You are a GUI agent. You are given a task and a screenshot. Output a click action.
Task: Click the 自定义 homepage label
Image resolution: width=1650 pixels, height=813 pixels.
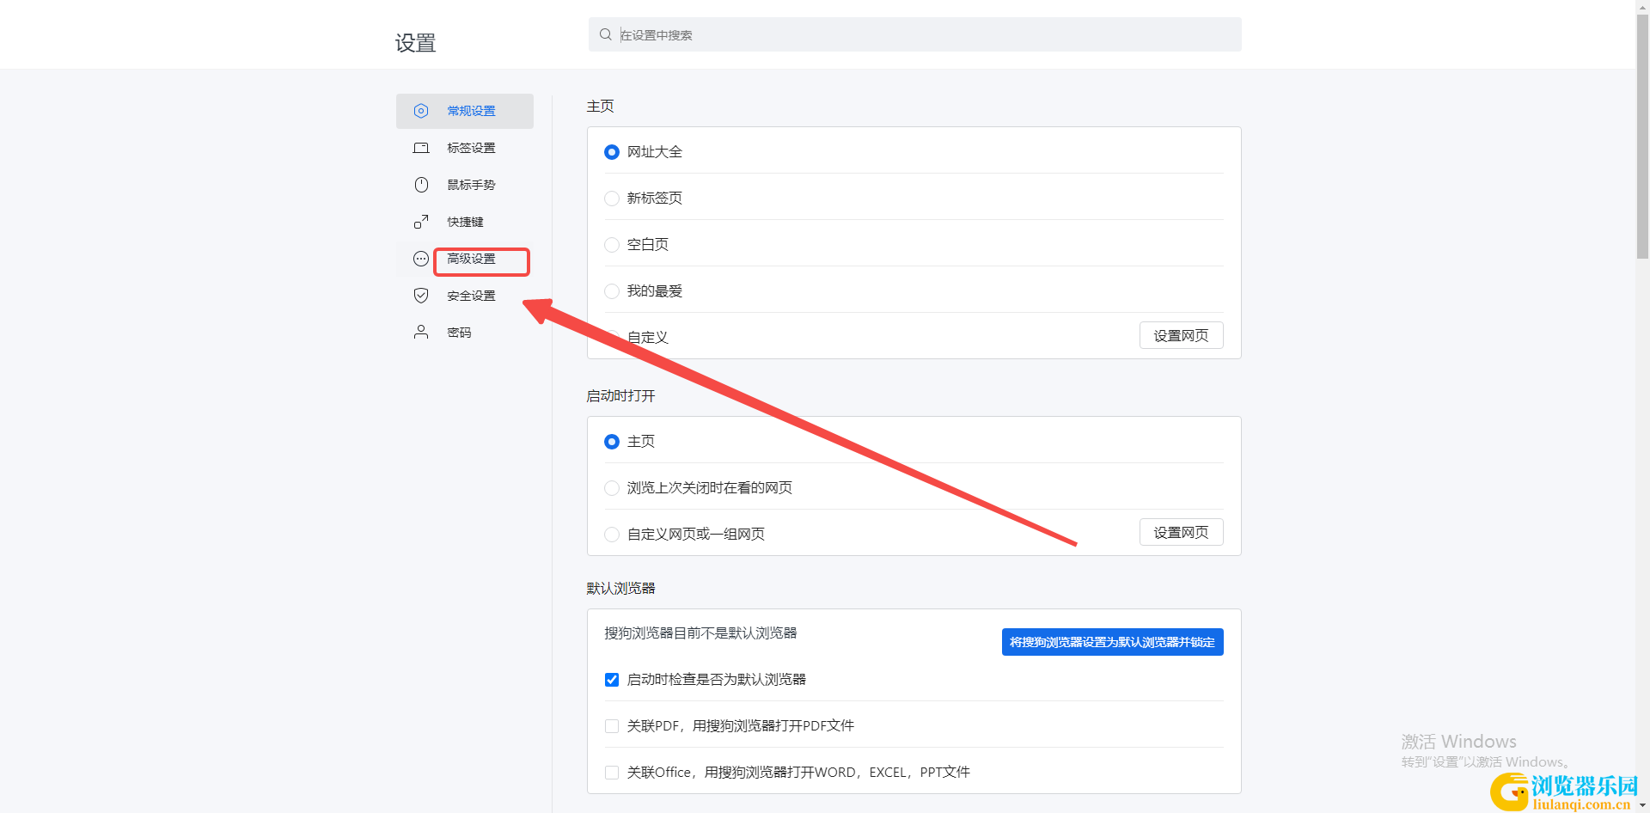pos(648,337)
